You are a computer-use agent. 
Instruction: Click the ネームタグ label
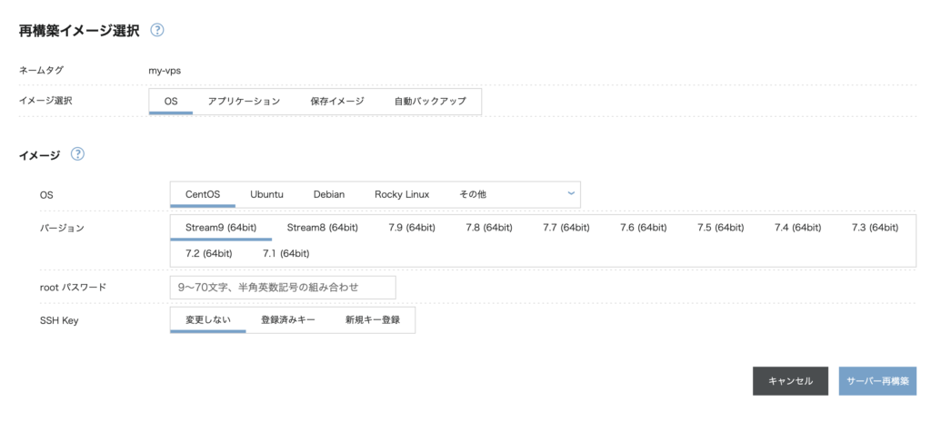pos(42,71)
